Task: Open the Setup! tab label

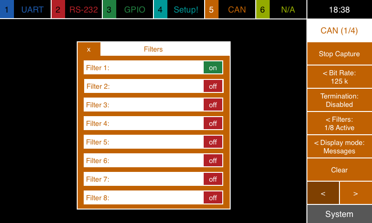Action: [x=186, y=9]
